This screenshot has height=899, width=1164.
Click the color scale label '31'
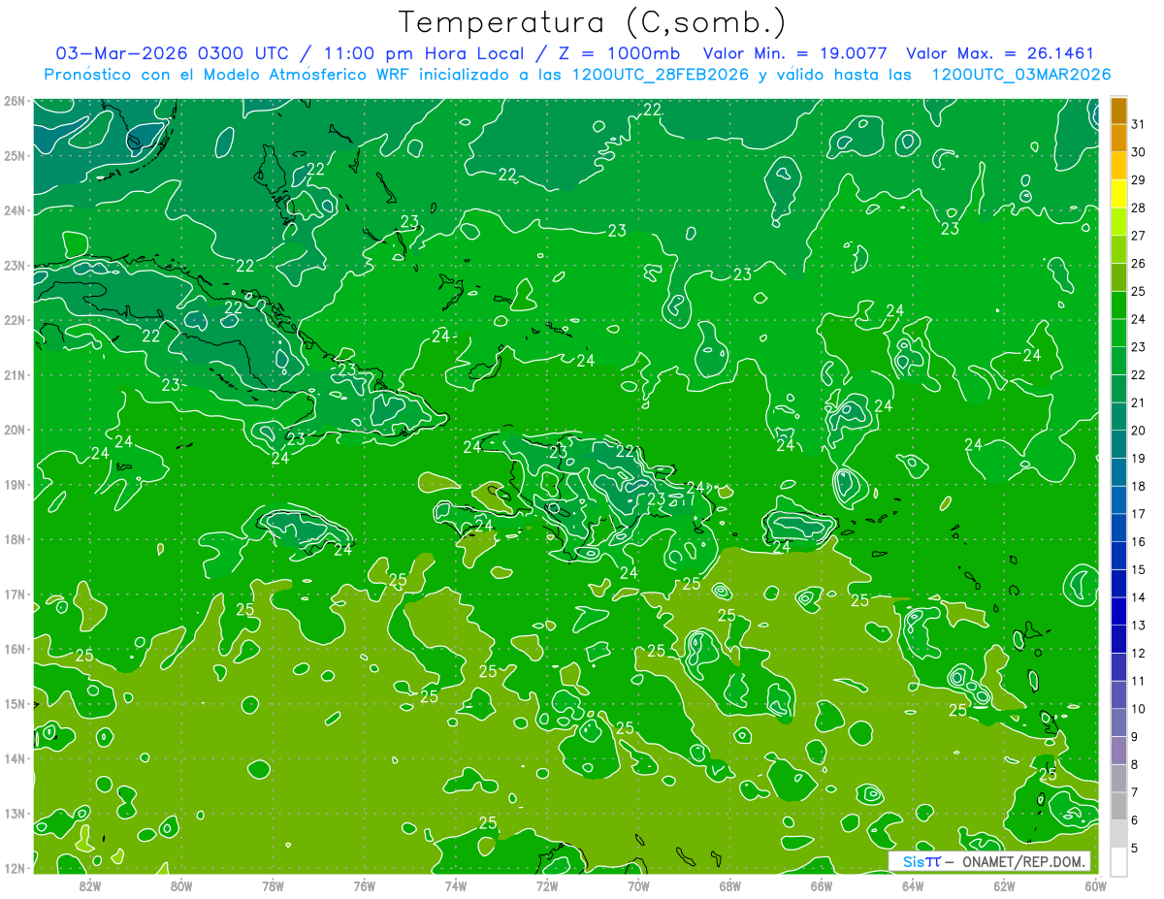[1139, 125]
